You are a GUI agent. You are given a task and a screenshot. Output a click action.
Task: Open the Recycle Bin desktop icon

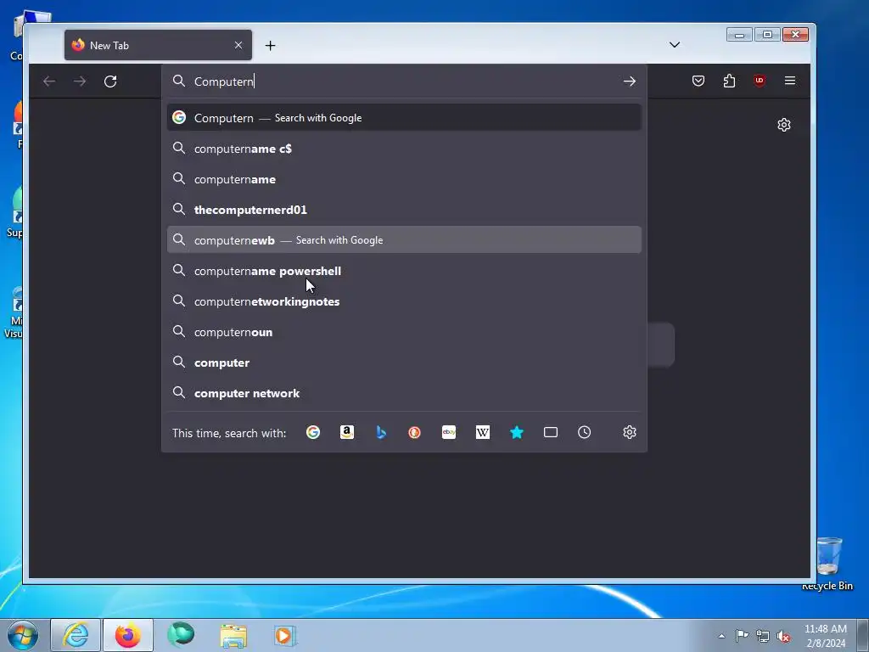point(827,564)
